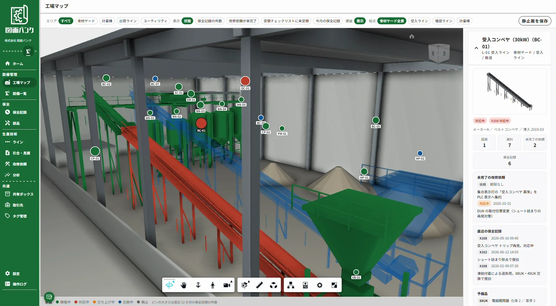Image resolution: width=556 pixels, height=306 pixels.
Task: Switch to first-person walk mode
Action: [212, 285]
